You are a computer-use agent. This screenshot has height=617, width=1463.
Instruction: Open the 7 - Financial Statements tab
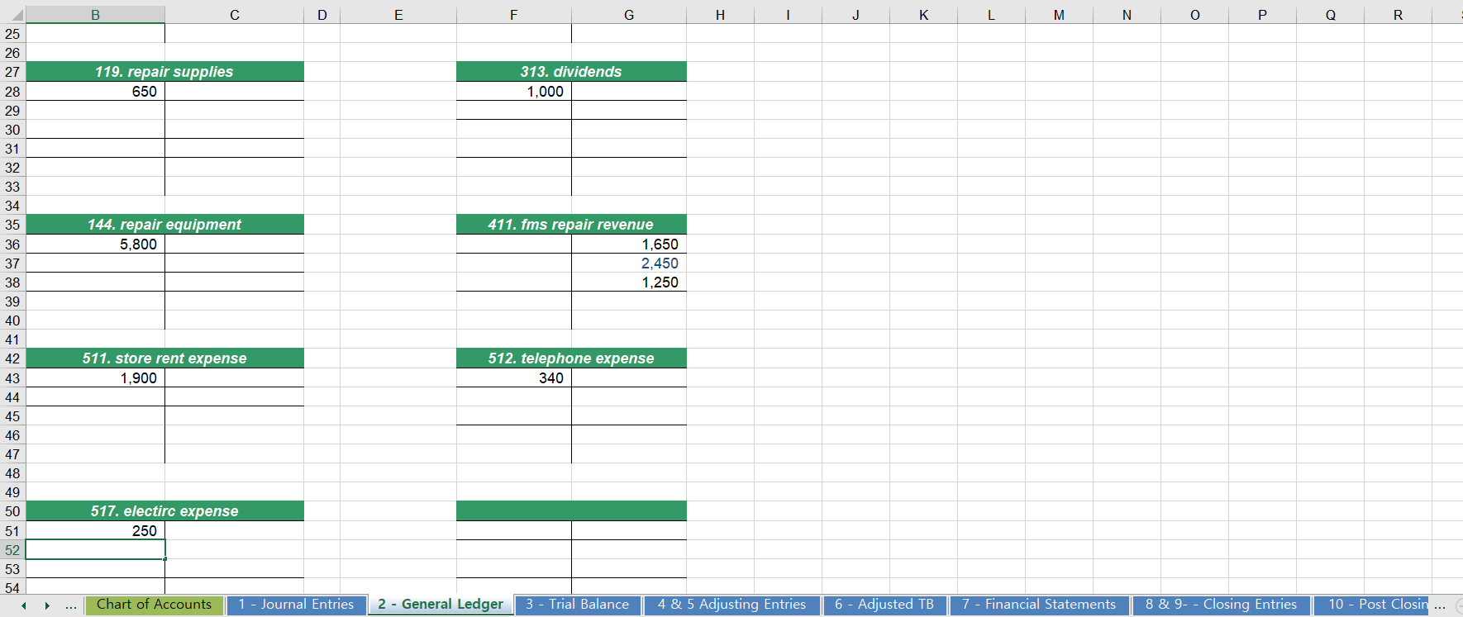1039,605
